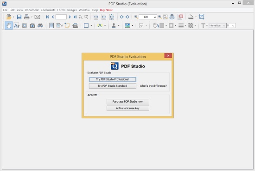The image size is (255, 171).
Task: Take a snapshot with the camera tool
Action: click(32, 25)
